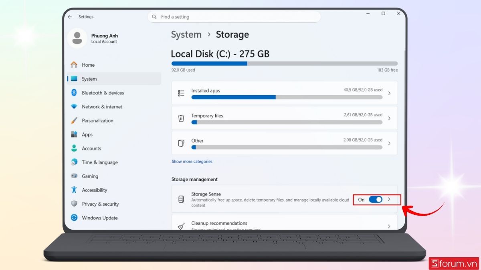Open Cleanup recommendations chevron

tap(389, 226)
